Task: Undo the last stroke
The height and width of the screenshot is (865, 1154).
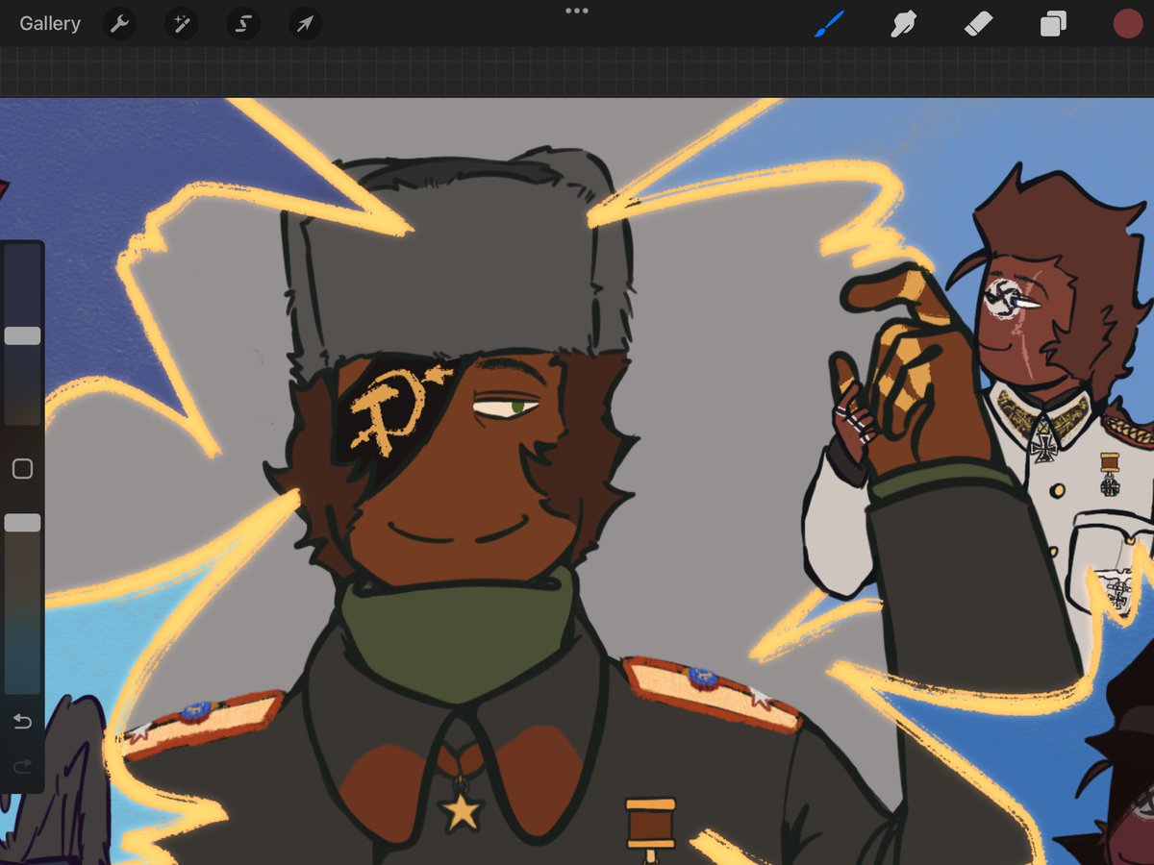Action: pyautogui.click(x=22, y=721)
